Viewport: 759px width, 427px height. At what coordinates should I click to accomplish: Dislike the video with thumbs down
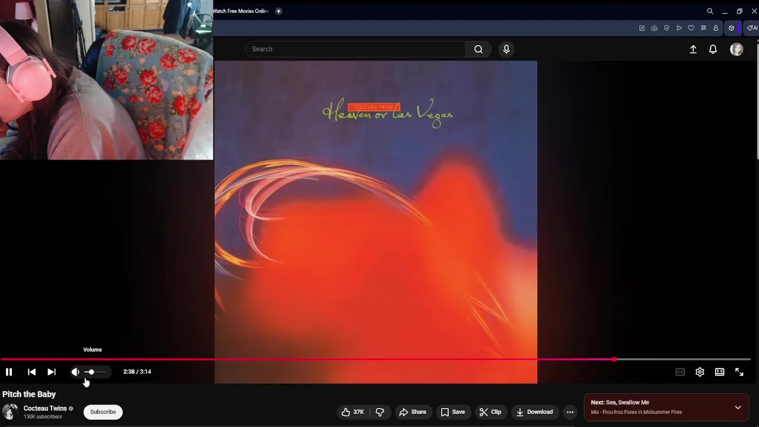click(380, 412)
